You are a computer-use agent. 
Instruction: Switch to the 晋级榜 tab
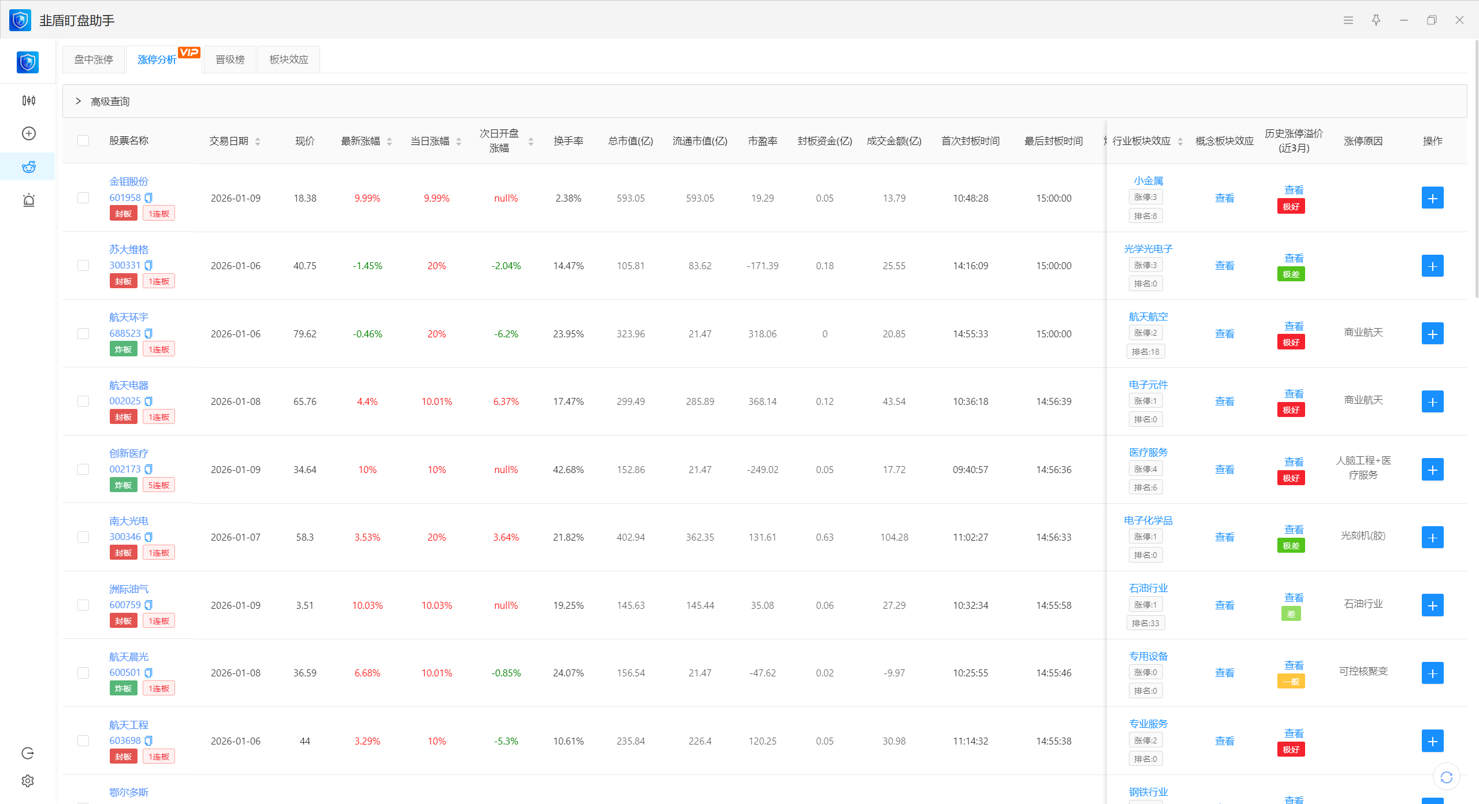click(230, 59)
